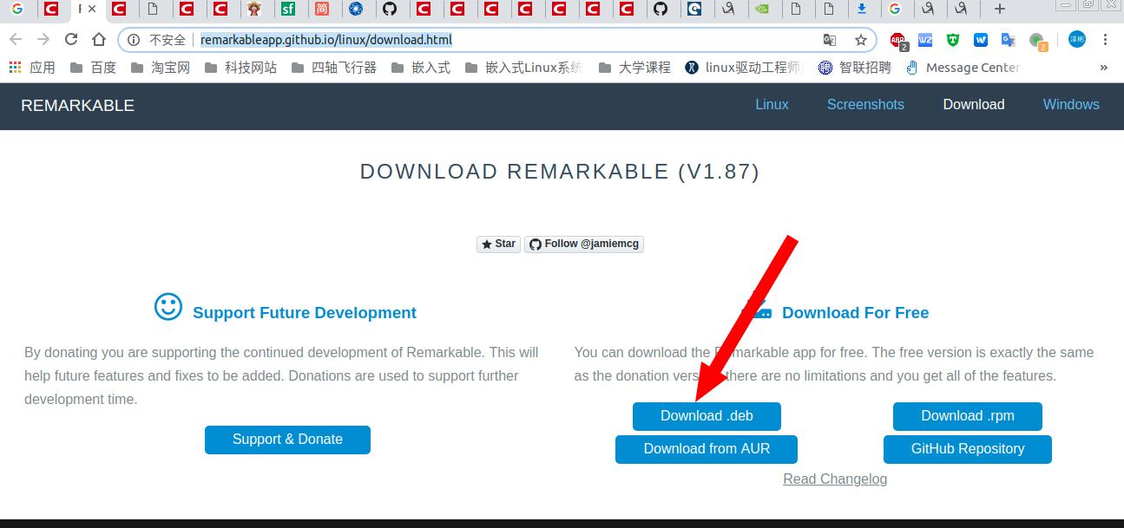
Task: Reload the current page
Action: click(71, 39)
